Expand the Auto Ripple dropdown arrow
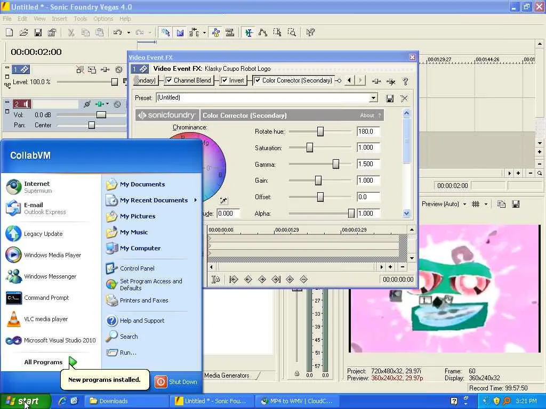Screen dimensions: 546x409 [x=204, y=32]
